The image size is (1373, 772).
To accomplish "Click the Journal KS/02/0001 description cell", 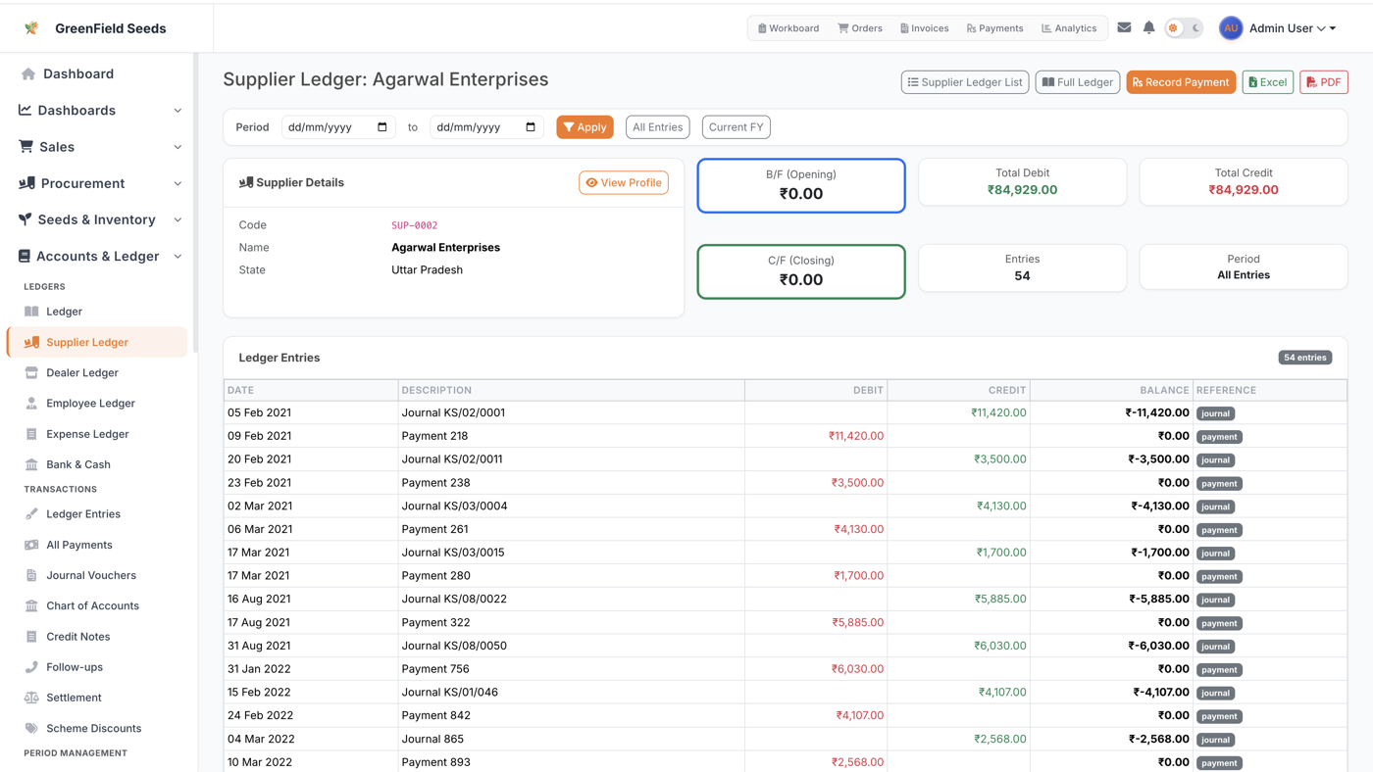I will [x=571, y=412].
